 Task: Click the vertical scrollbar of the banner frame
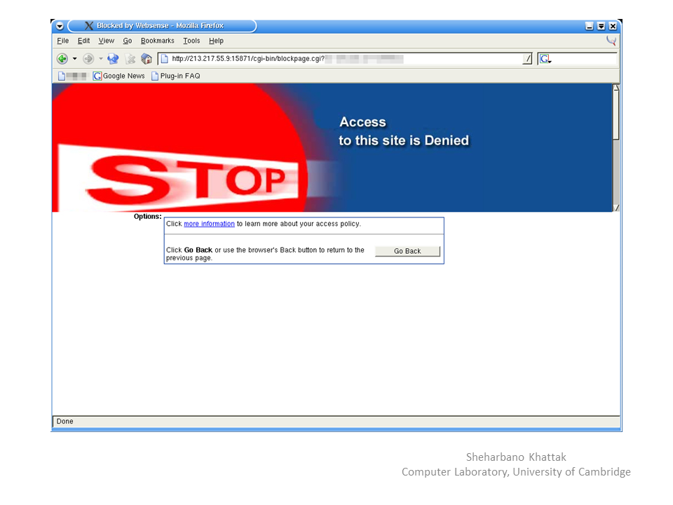click(616, 147)
